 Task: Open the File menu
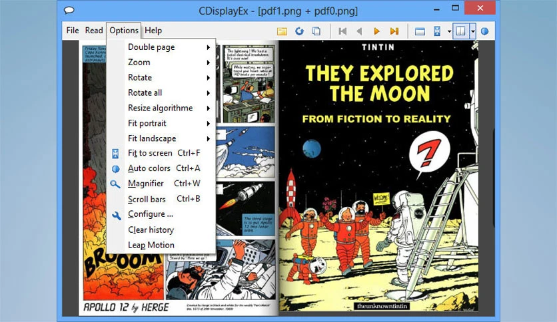click(73, 31)
